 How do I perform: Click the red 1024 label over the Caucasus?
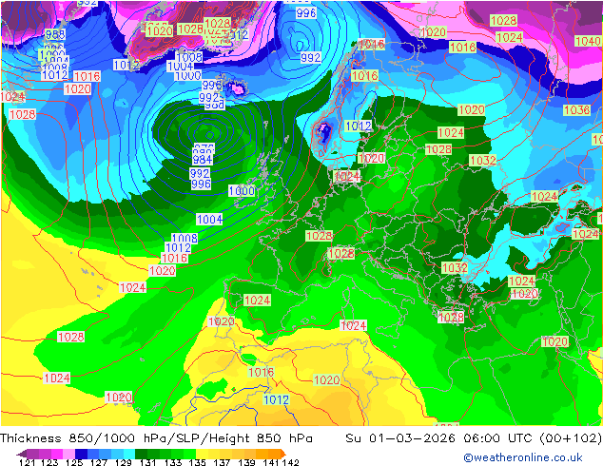586,234
